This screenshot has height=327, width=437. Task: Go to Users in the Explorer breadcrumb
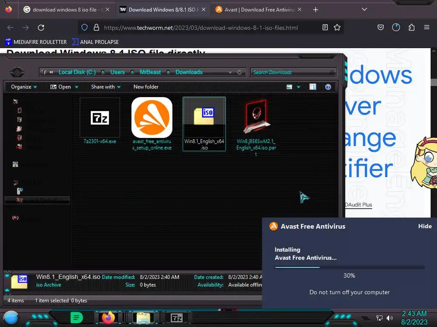coord(118,72)
